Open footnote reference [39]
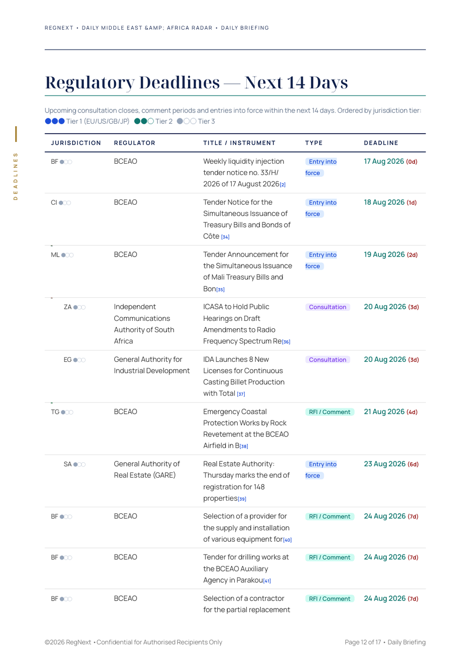471x667 pixels. 242,499
